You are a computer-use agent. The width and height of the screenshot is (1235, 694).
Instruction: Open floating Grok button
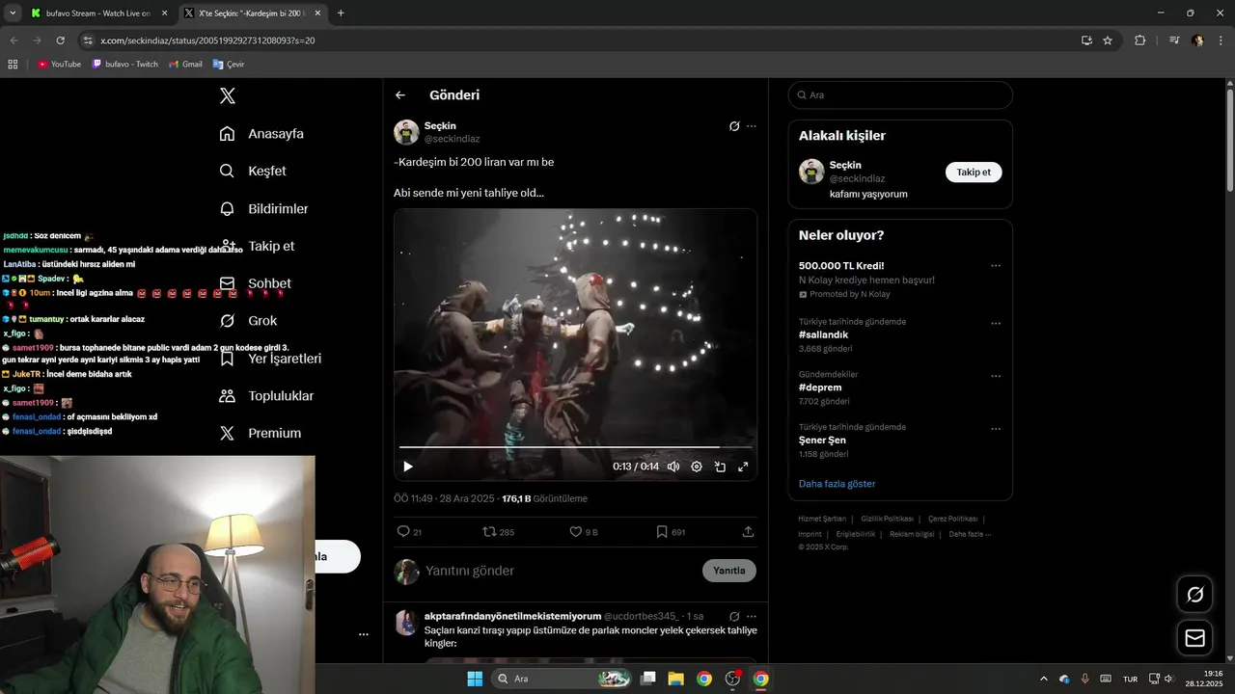point(1195,595)
